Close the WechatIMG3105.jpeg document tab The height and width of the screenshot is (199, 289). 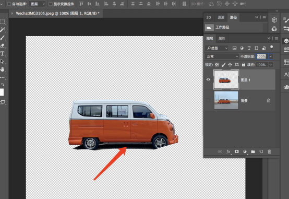pos(12,14)
